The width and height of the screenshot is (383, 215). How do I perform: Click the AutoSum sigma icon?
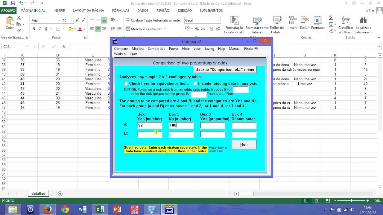(x=331, y=18)
